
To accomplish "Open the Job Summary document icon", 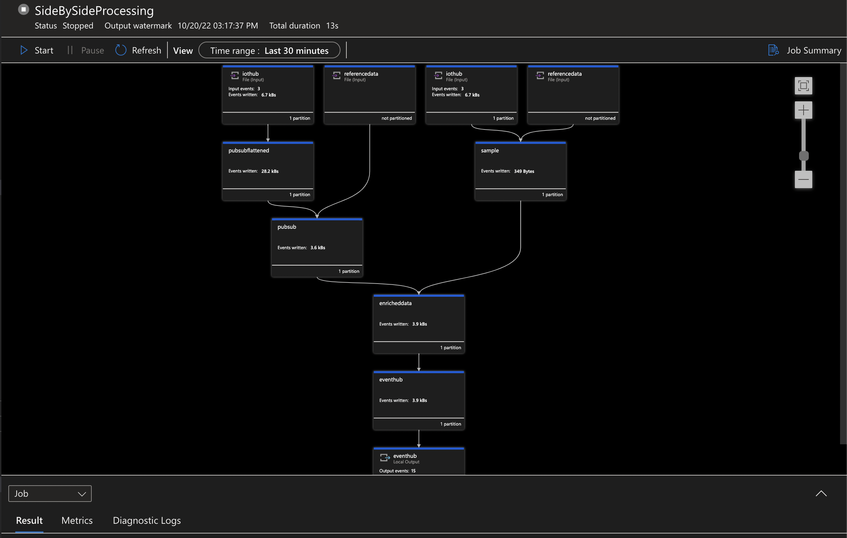I will (773, 50).
